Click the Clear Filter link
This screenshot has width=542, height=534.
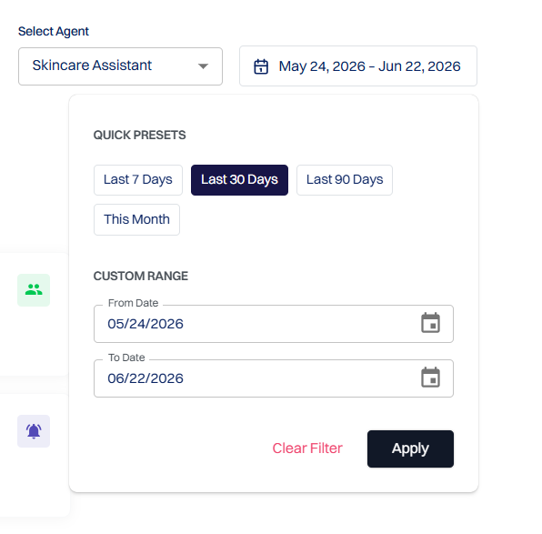[307, 448]
